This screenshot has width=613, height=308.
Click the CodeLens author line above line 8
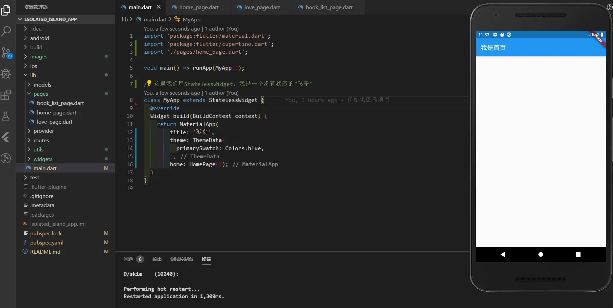coord(191,93)
